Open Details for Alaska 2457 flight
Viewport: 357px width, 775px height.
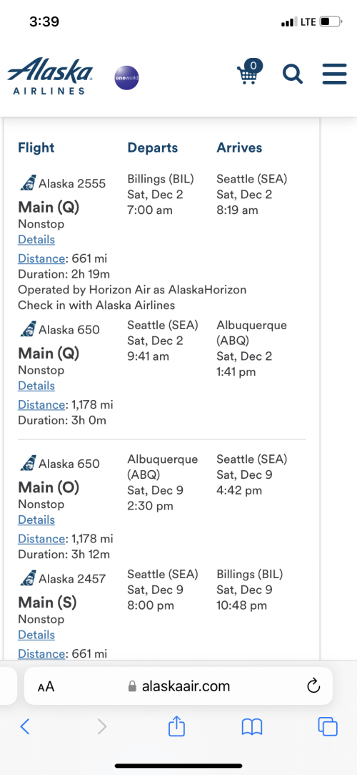click(x=36, y=635)
